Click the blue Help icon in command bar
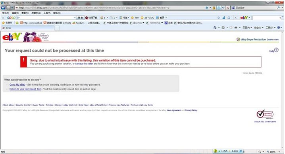The height and width of the screenshot is (154, 285). click(x=279, y=28)
